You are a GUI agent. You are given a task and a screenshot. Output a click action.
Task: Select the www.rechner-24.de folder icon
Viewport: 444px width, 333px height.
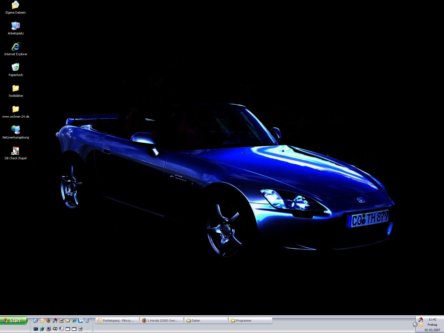point(16,109)
